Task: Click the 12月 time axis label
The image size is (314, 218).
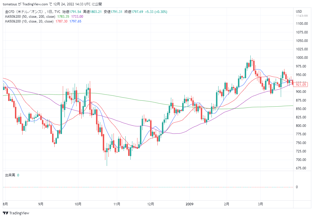Action: coord(151,204)
